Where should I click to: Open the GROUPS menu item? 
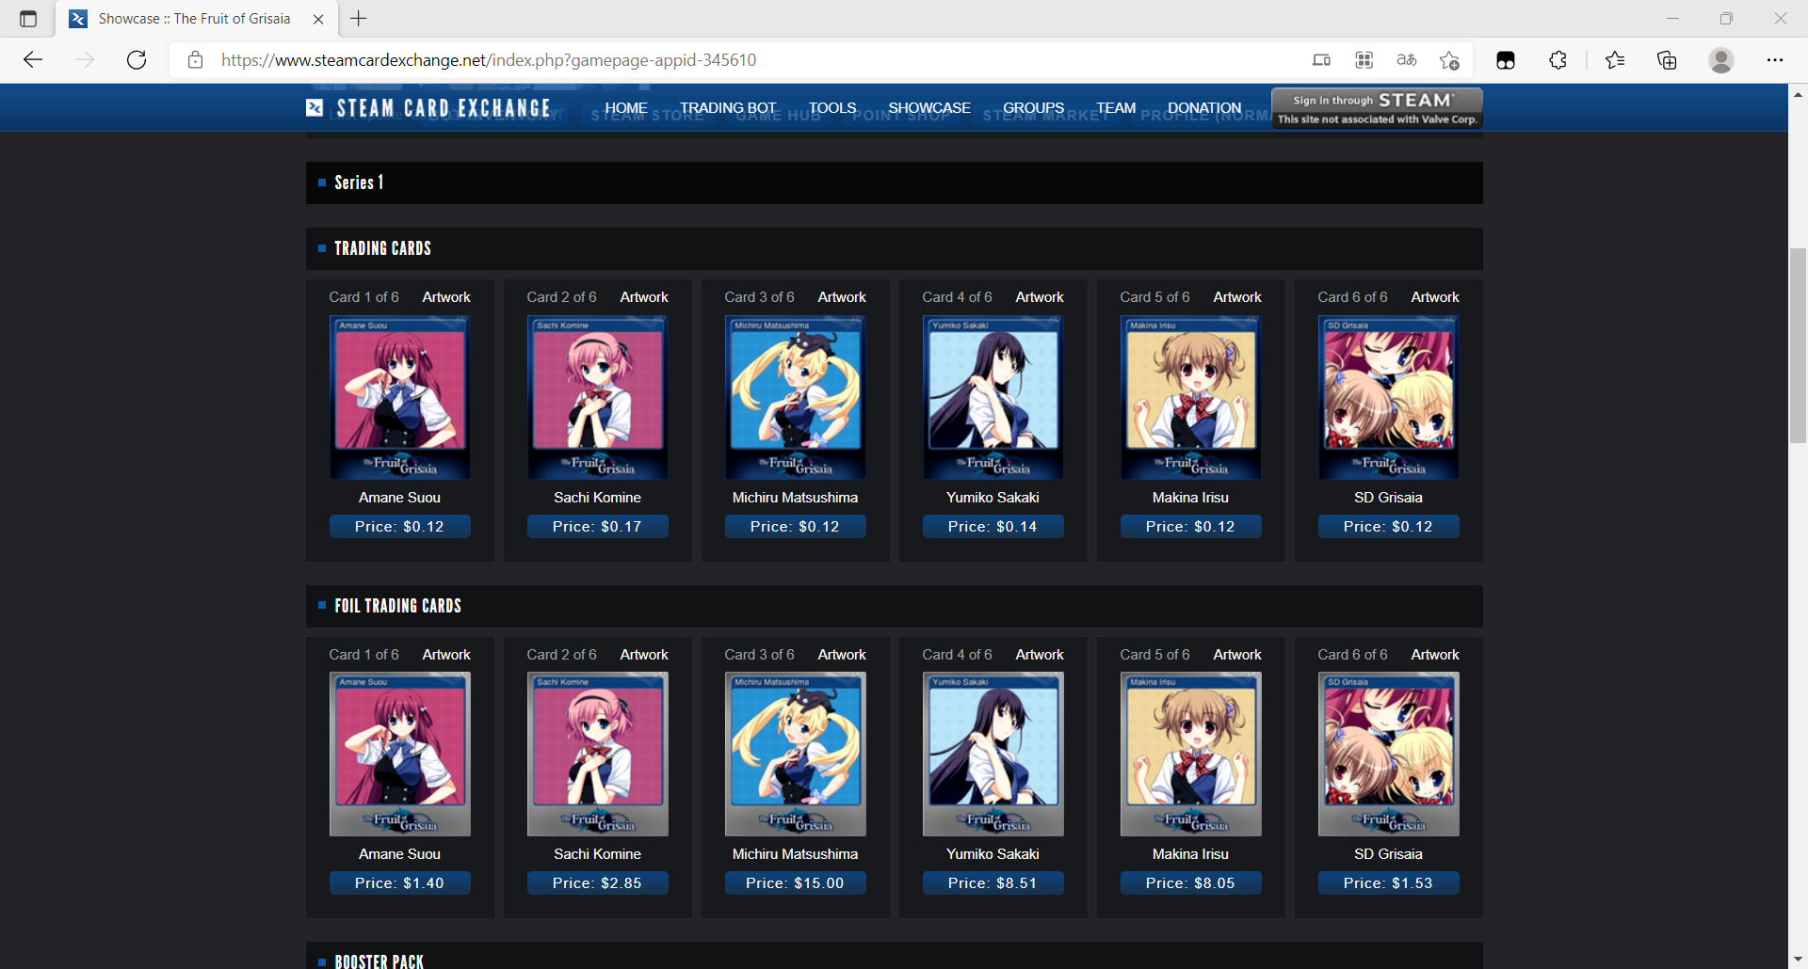[1033, 108]
